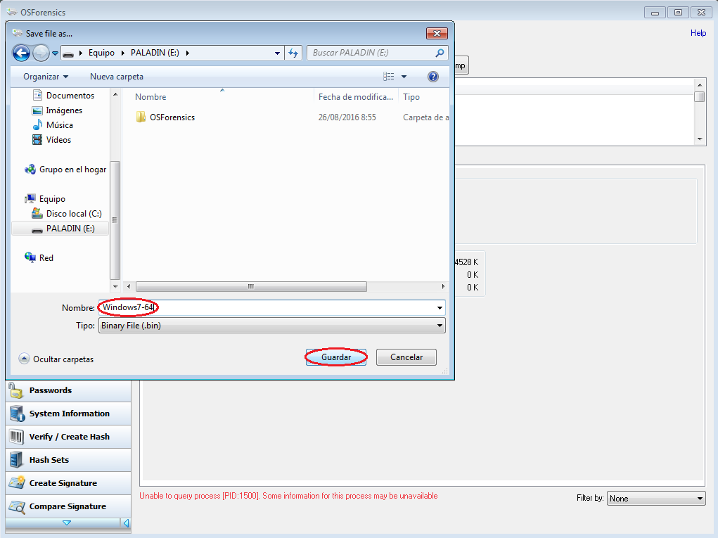718x538 pixels.
Task: Open Verify / Create Hash module
Action: (69, 437)
